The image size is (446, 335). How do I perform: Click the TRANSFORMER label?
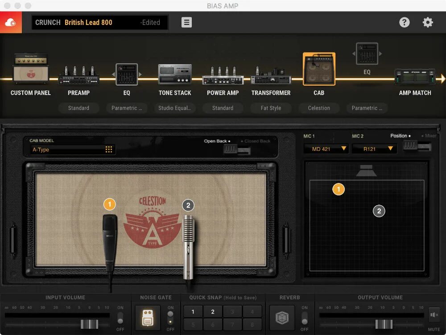pyautogui.click(x=271, y=93)
